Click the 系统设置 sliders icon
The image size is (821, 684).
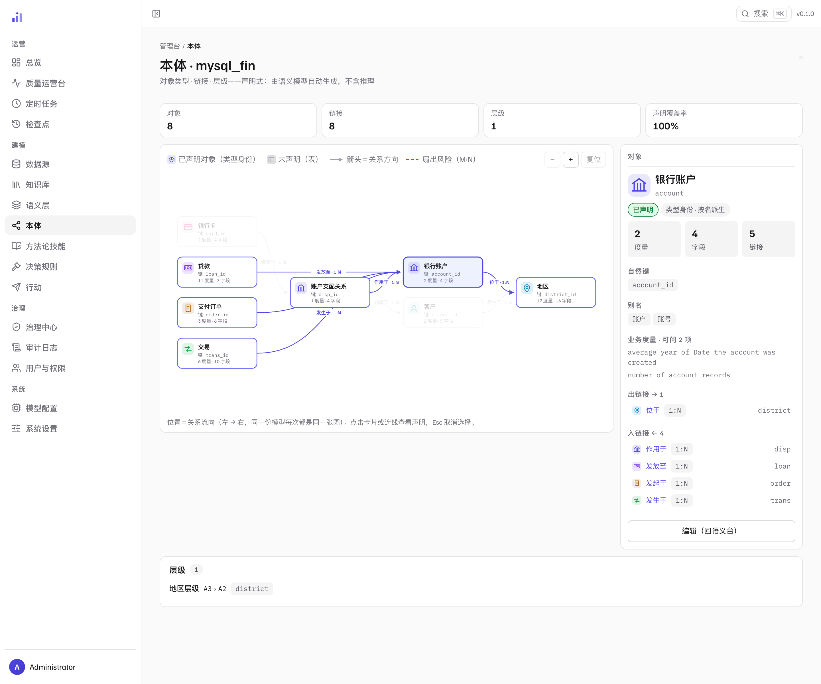click(16, 428)
